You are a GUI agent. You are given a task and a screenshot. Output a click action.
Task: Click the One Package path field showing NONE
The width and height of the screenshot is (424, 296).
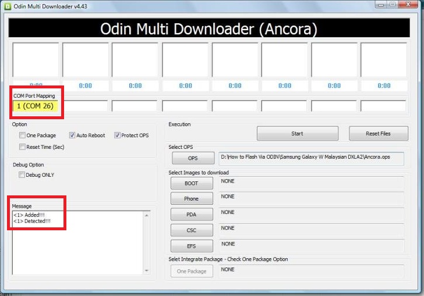(311, 272)
